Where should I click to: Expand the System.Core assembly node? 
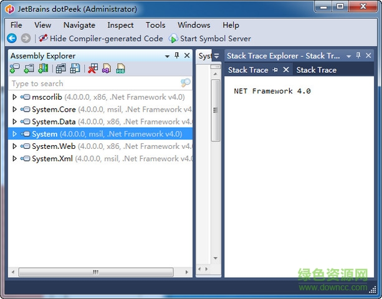(14, 109)
